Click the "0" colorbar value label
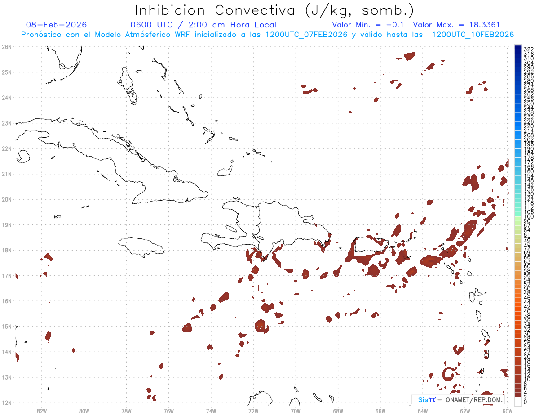This screenshot has width=539, height=417. point(526,402)
